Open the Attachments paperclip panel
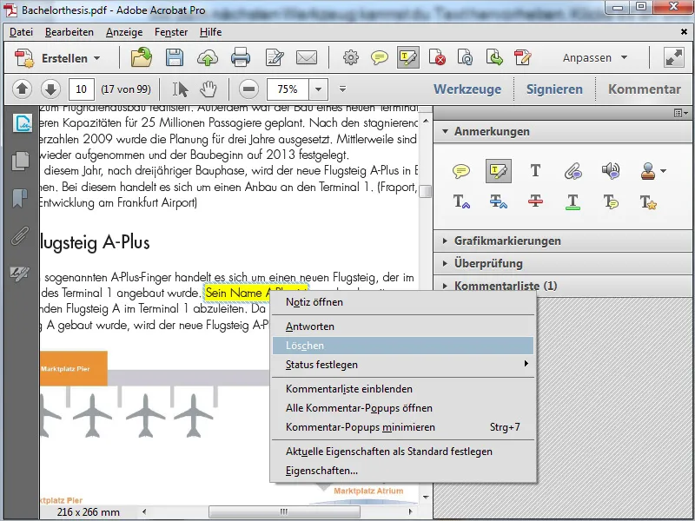The height and width of the screenshot is (521, 695). point(21,235)
